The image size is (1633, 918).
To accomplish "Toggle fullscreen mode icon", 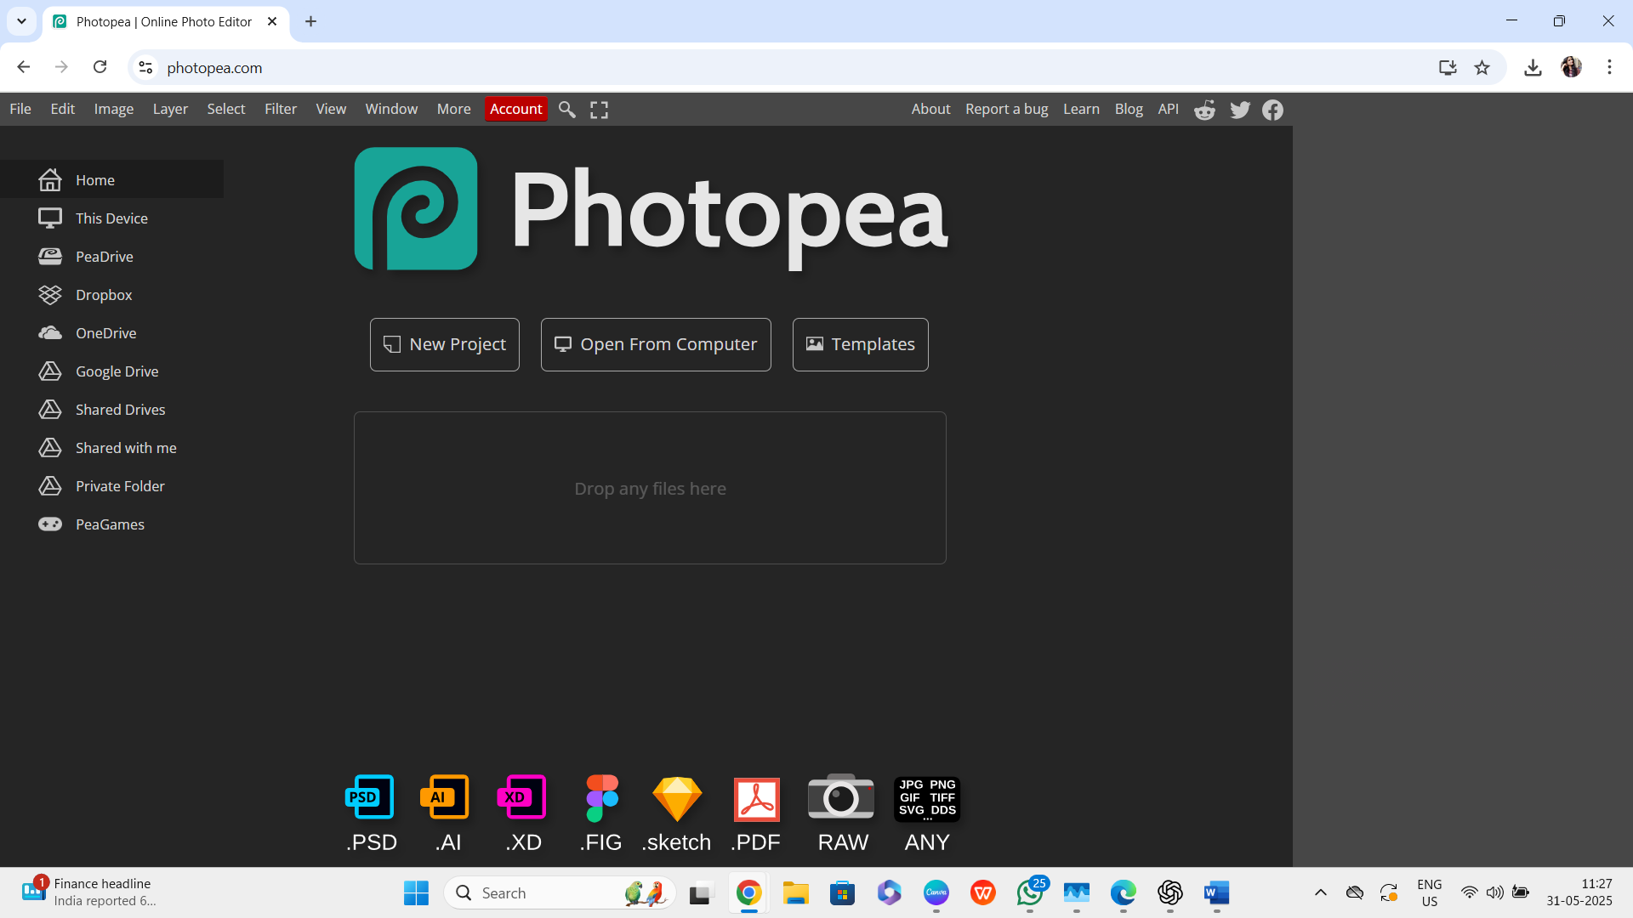I will [599, 110].
